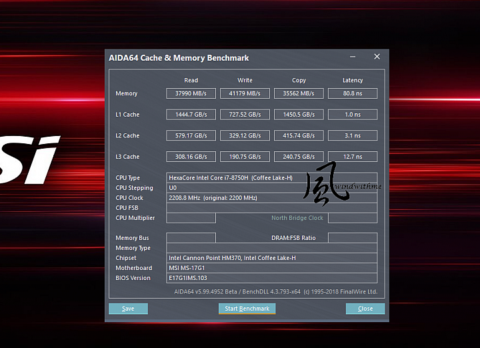This screenshot has width=480, height=348.
Task: Select L2 Cache Write 329.12 GB/s
Action: point(245,135)
